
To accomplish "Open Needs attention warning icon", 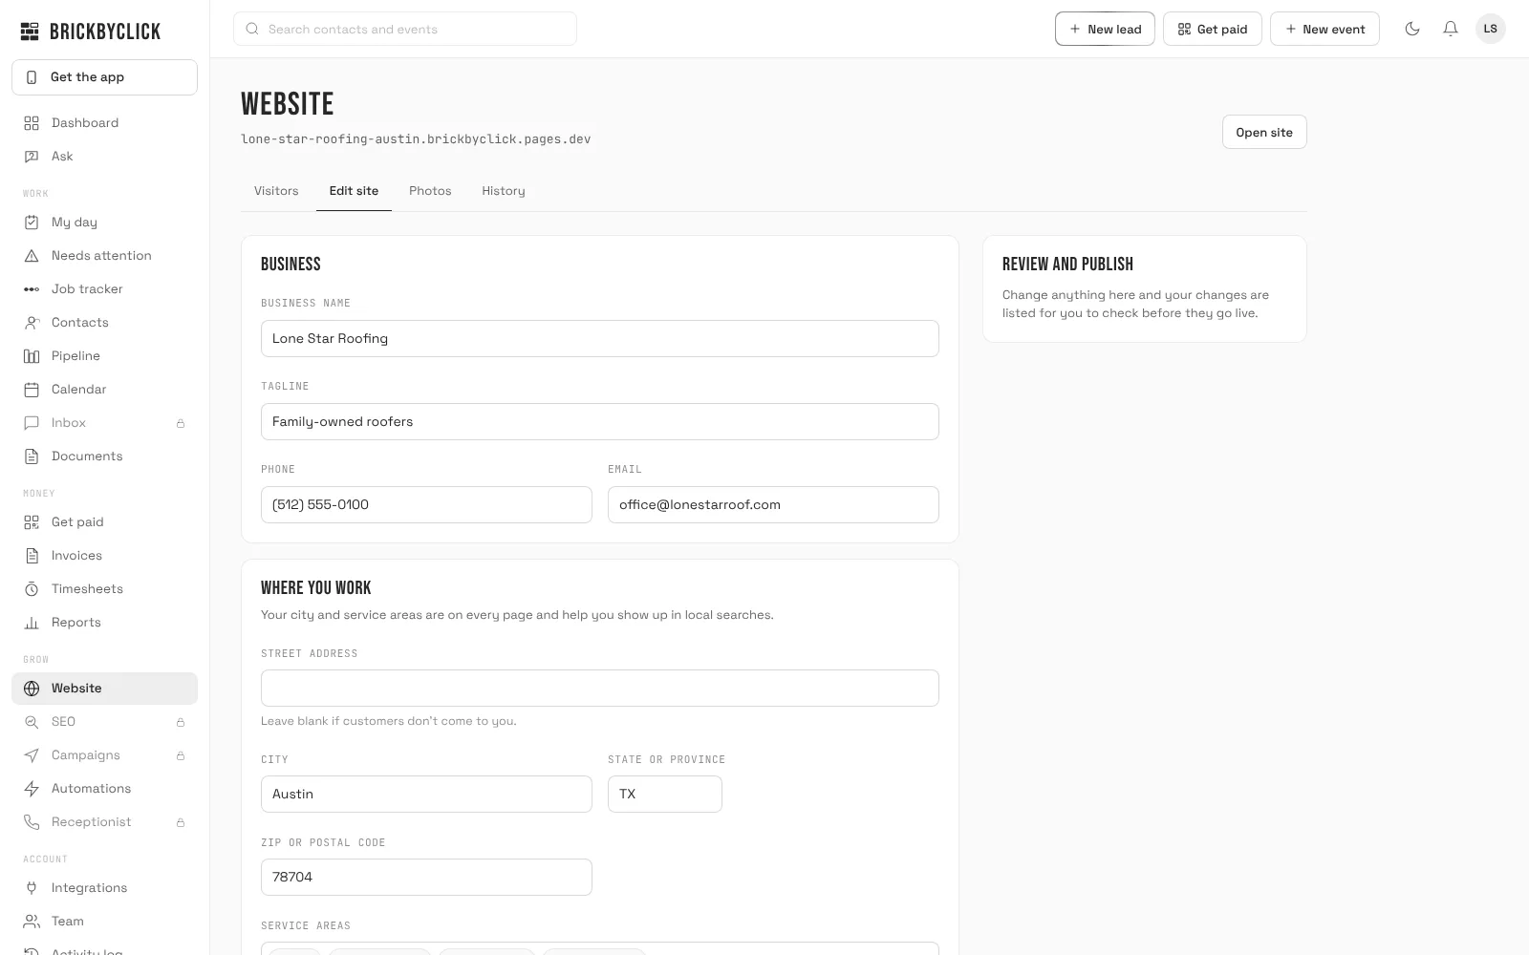I will (x=32, y=256).
